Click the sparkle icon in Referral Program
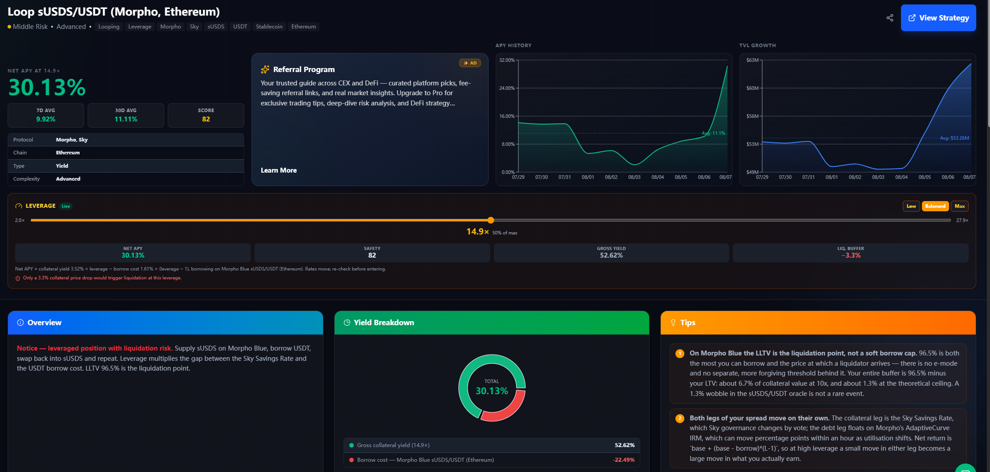Image resolution: width=990 pixels, height=472 pixels. (x=265, y=69)
